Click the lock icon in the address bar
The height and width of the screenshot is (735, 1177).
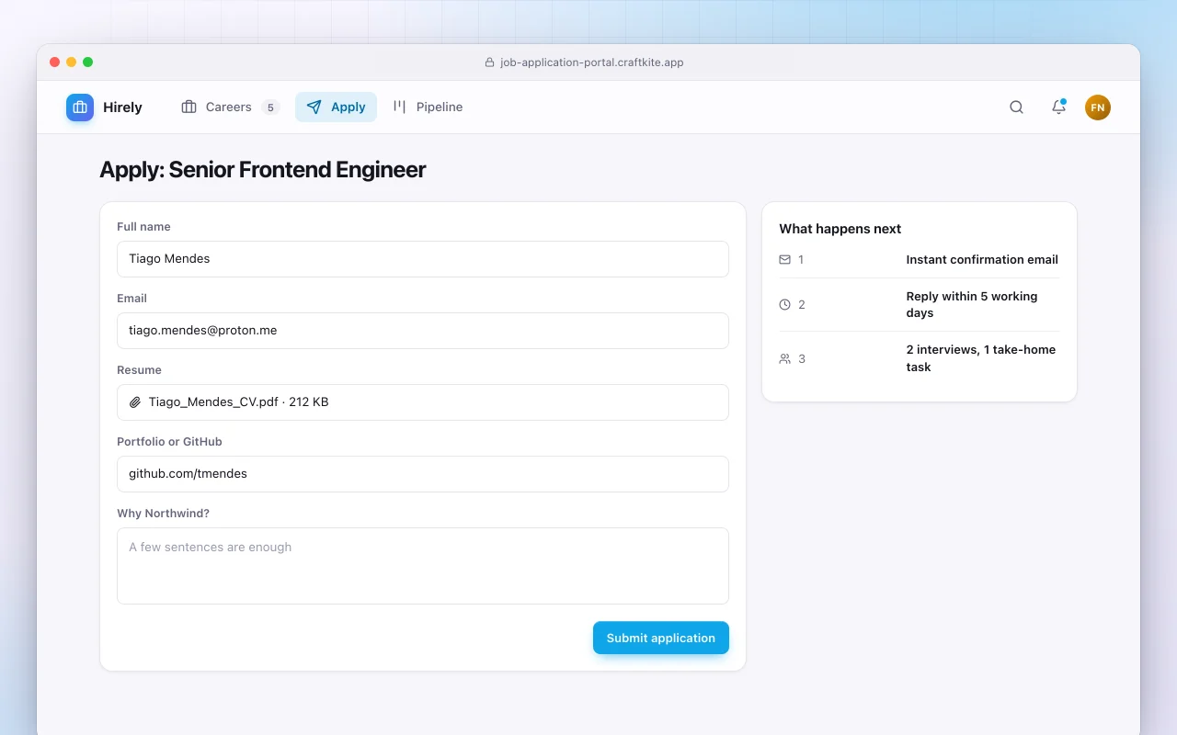pos(489,62)
